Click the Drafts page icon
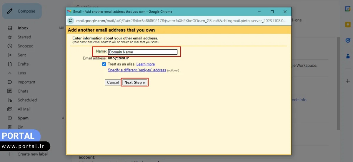This screenshot has width=353, height=162. click(x=10, y=64)
